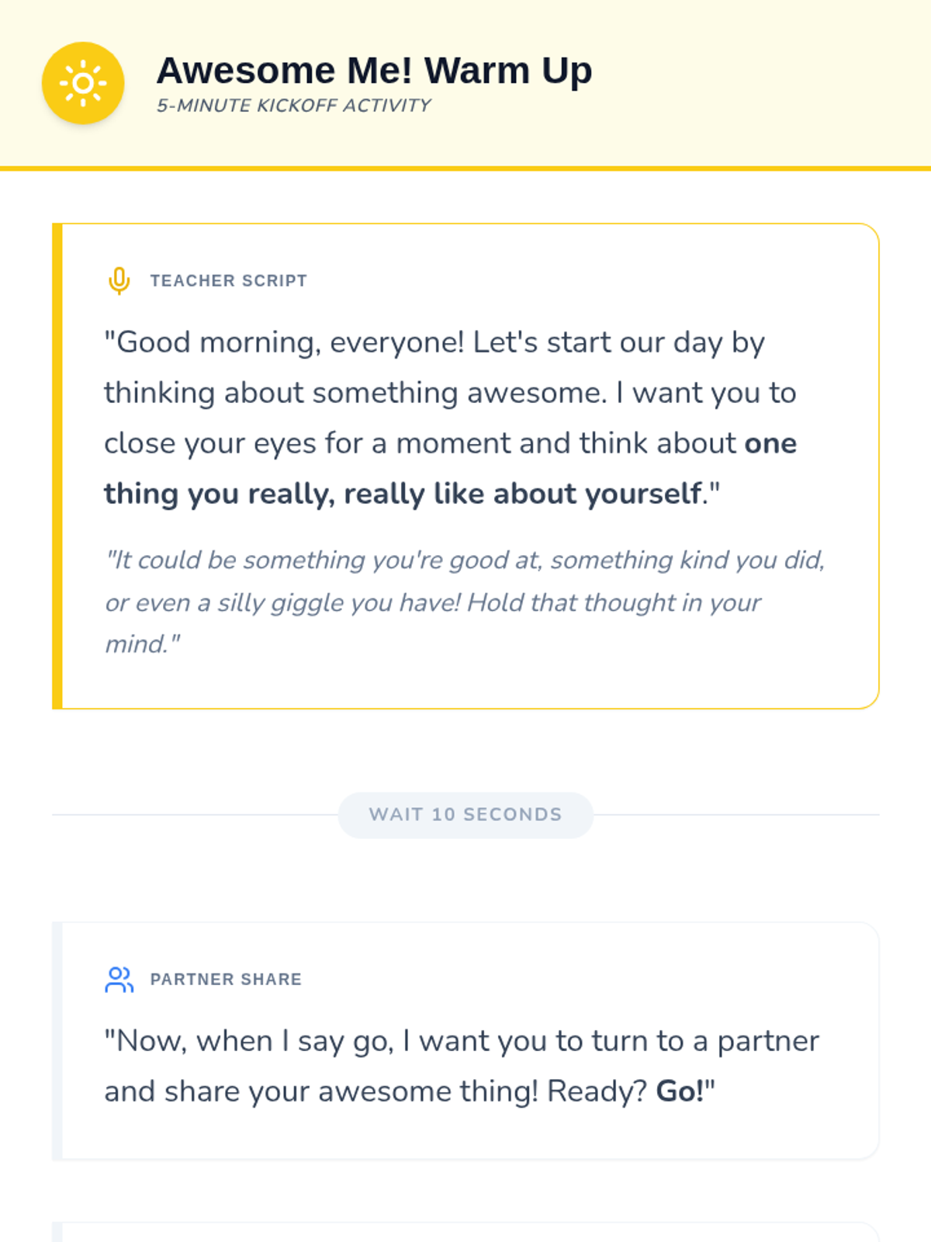Click the Partner Share label
This screenshot has width=931, height=1242.
pos(226,980)
